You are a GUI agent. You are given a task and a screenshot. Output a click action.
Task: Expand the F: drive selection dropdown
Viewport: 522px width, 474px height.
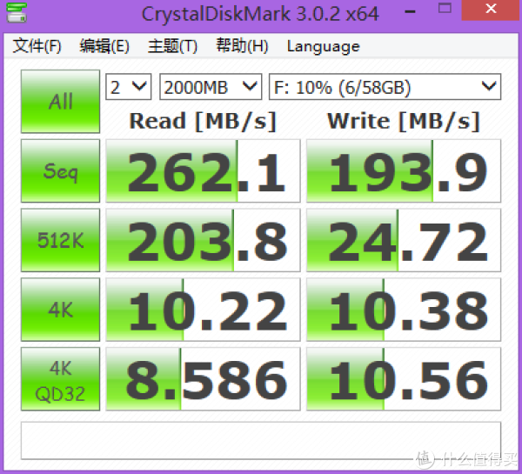tap(385, 87)
